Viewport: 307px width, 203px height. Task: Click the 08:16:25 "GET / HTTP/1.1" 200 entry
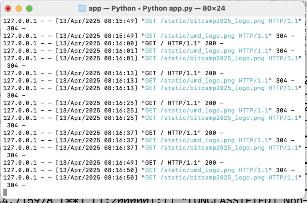(x=114, y=103)
